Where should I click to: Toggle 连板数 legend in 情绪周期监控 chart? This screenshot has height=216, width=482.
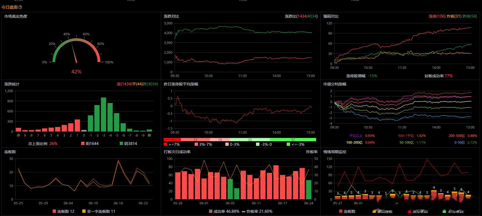click(x=347, y=211)
